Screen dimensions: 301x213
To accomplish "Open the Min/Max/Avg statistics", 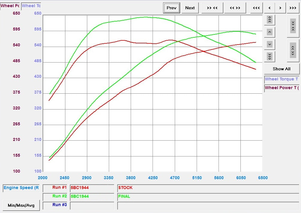I will tap(21, 205).
